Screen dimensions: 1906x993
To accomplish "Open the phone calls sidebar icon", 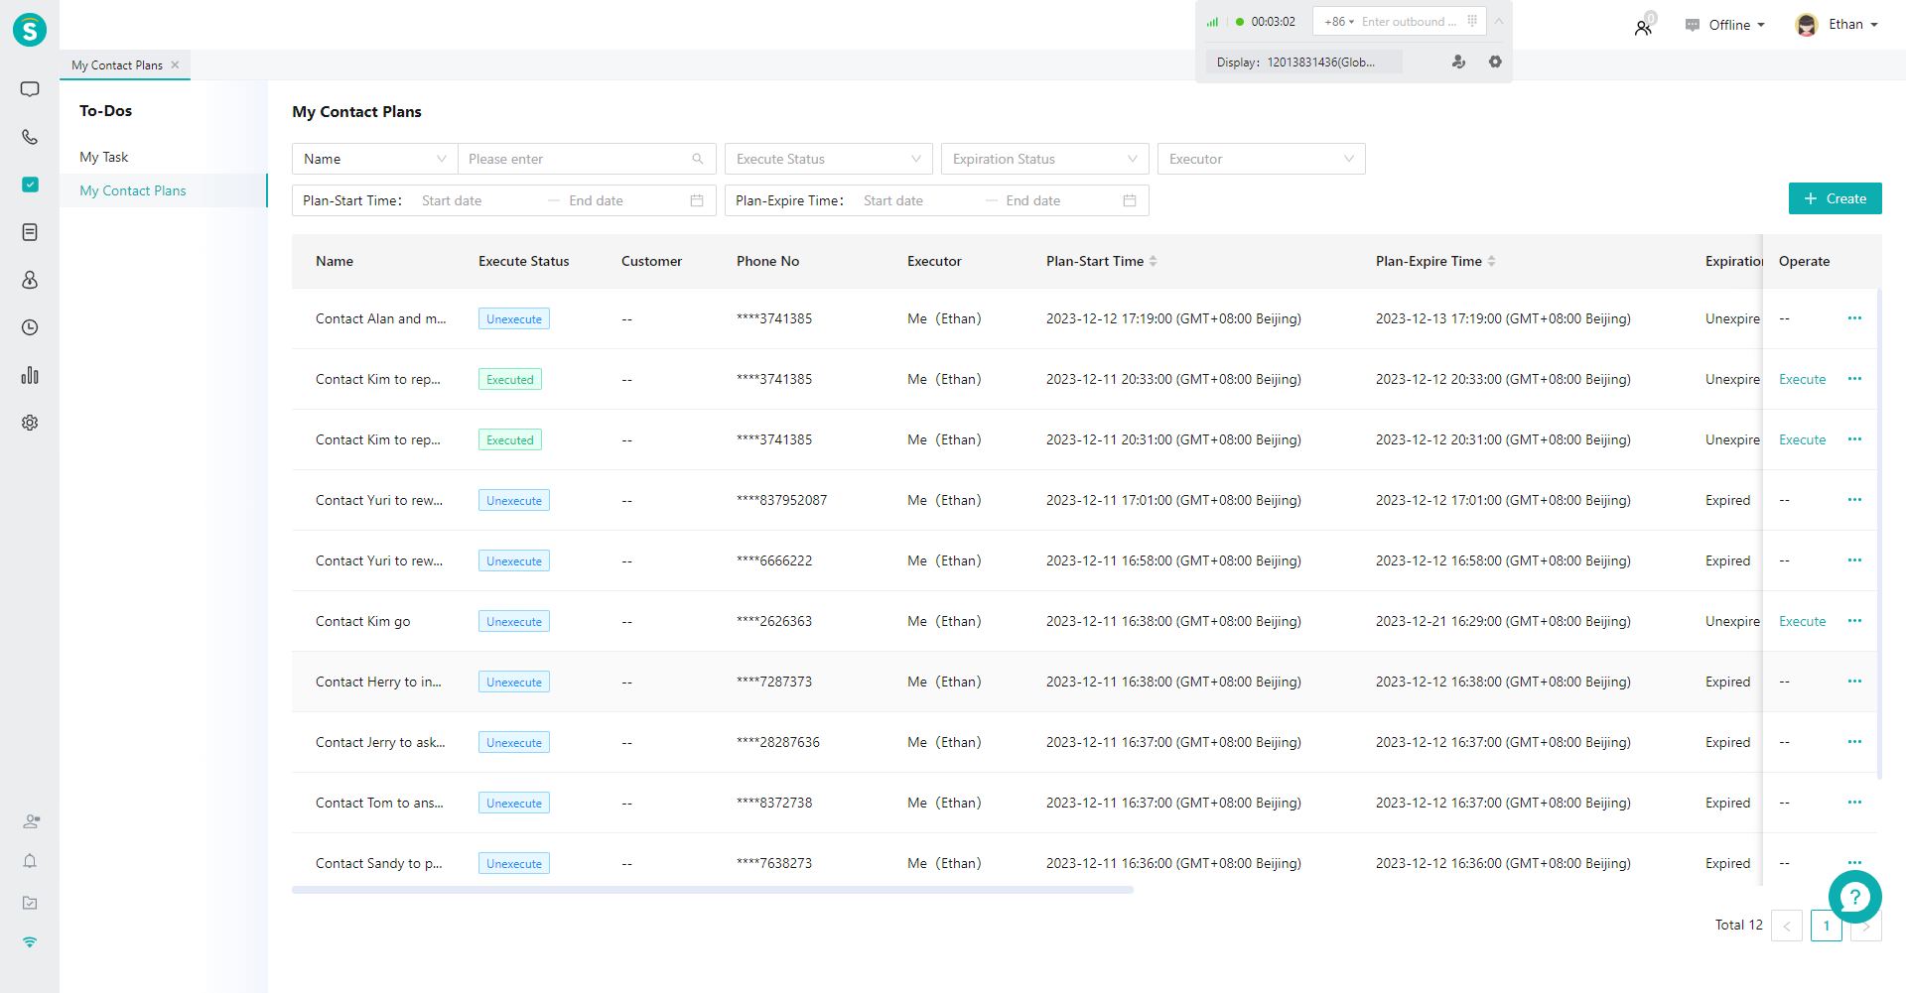I will pos(30,137).
